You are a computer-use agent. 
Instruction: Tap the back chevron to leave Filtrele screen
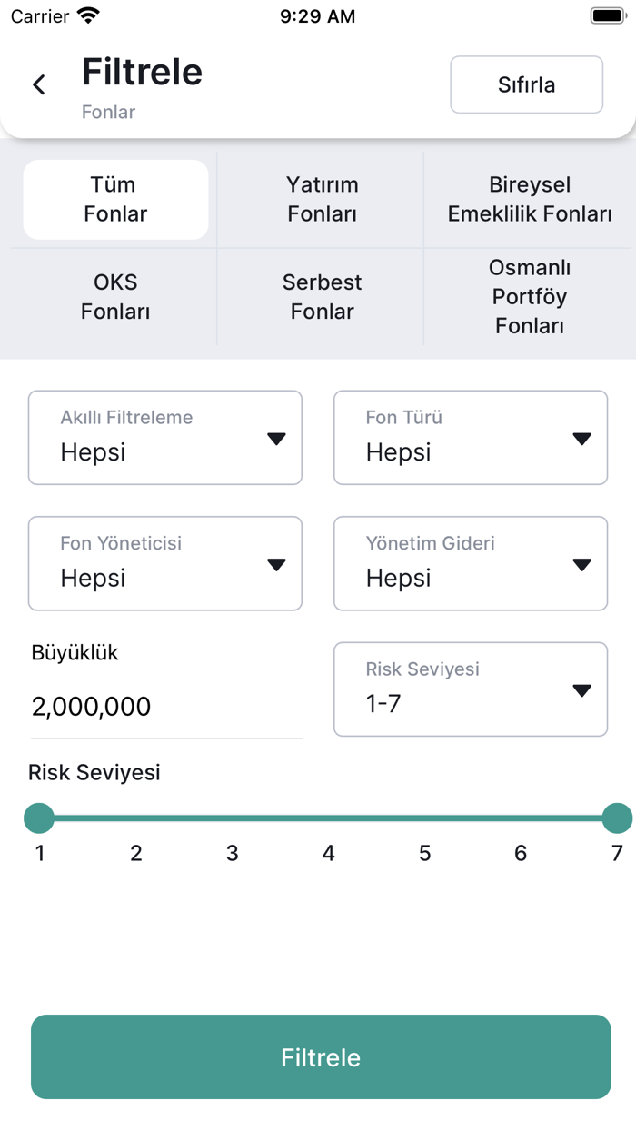click(x=38, y=84)
